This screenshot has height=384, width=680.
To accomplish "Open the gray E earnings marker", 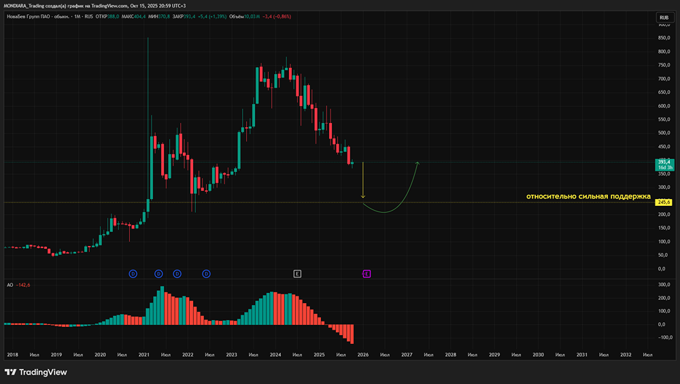I will click(x=297, y=274).
